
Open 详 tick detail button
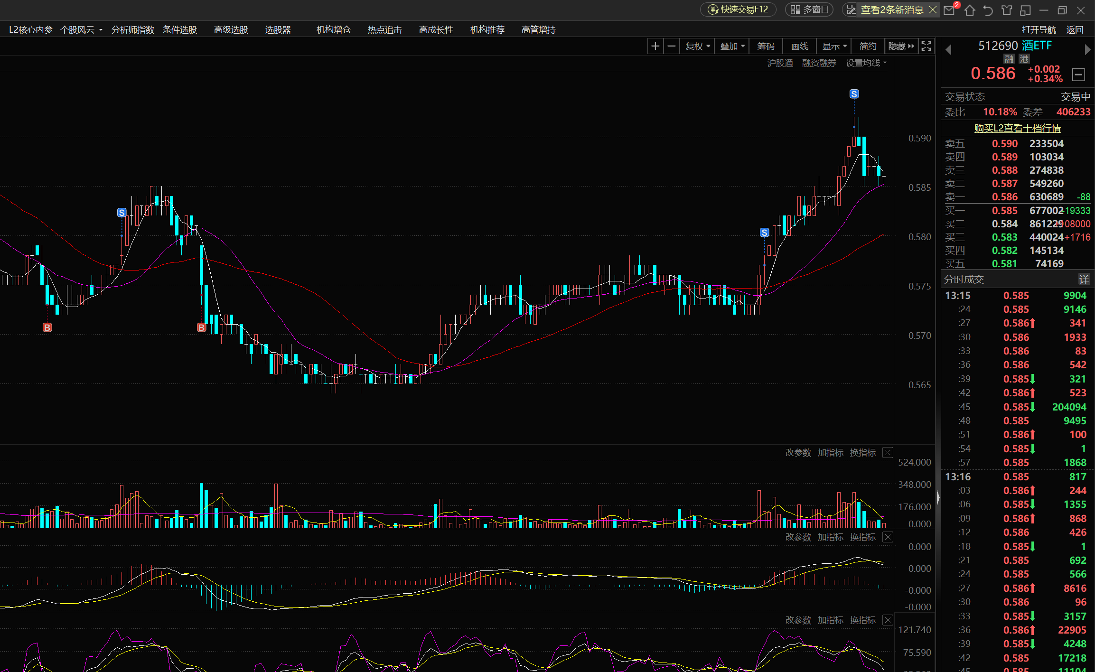1084,280
